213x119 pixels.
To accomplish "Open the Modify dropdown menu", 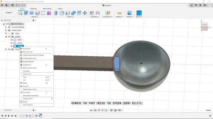I will pyautogui.click(x=70, y=17).
